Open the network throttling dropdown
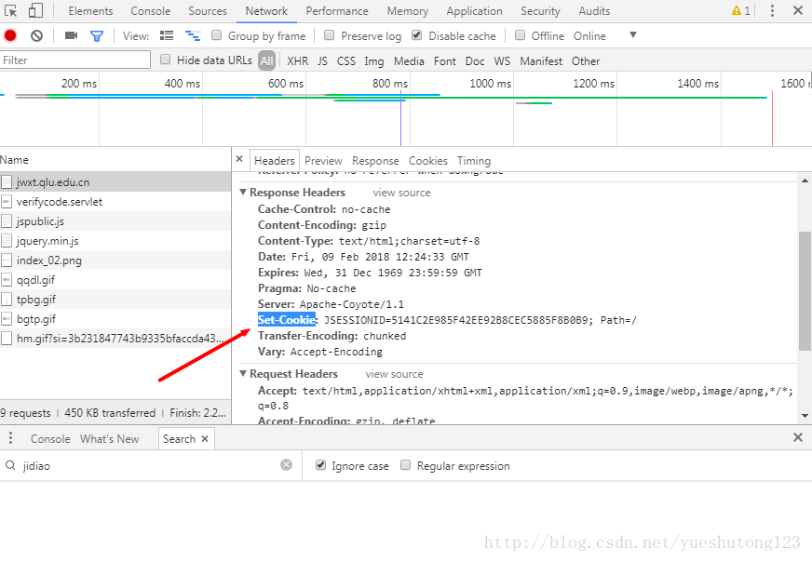This screenshot has height=561, width=812. [633, 35]
